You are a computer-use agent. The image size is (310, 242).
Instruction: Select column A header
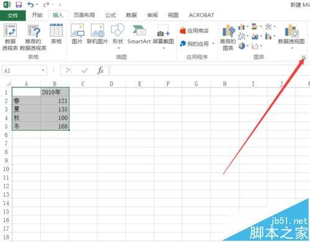coord(26,84)
